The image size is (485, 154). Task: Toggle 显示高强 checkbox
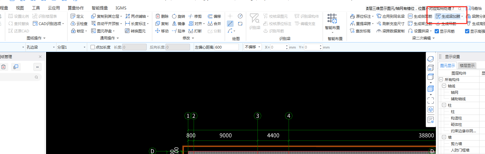pyautogui.click(x=467, y=31)
